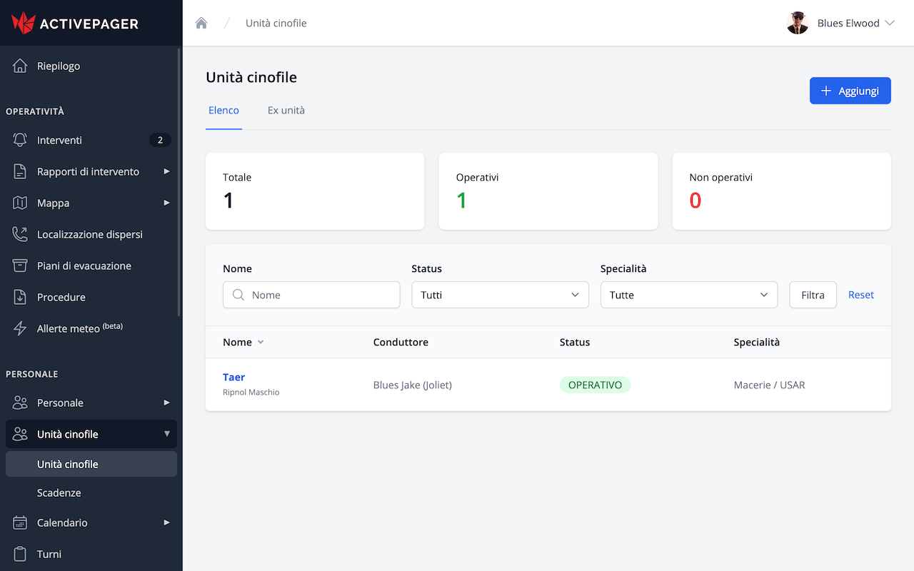Open the Blues Elwood user menu
Screen dimensions: 914x571
pyautogui.click(x=841, y=23)
